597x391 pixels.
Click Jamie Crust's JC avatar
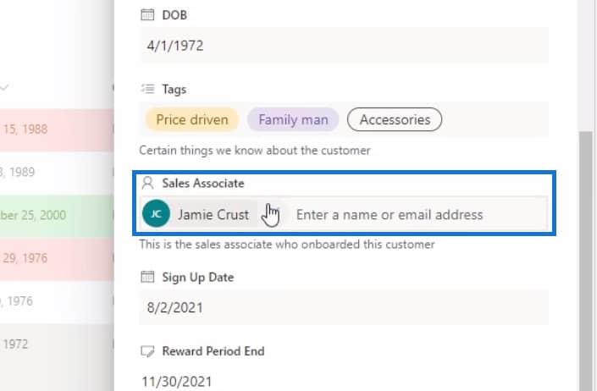pos(156,214)
